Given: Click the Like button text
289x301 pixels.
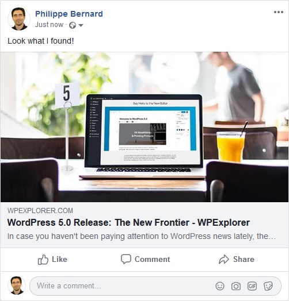Looking at the screenshot, I should coord(59,259).
